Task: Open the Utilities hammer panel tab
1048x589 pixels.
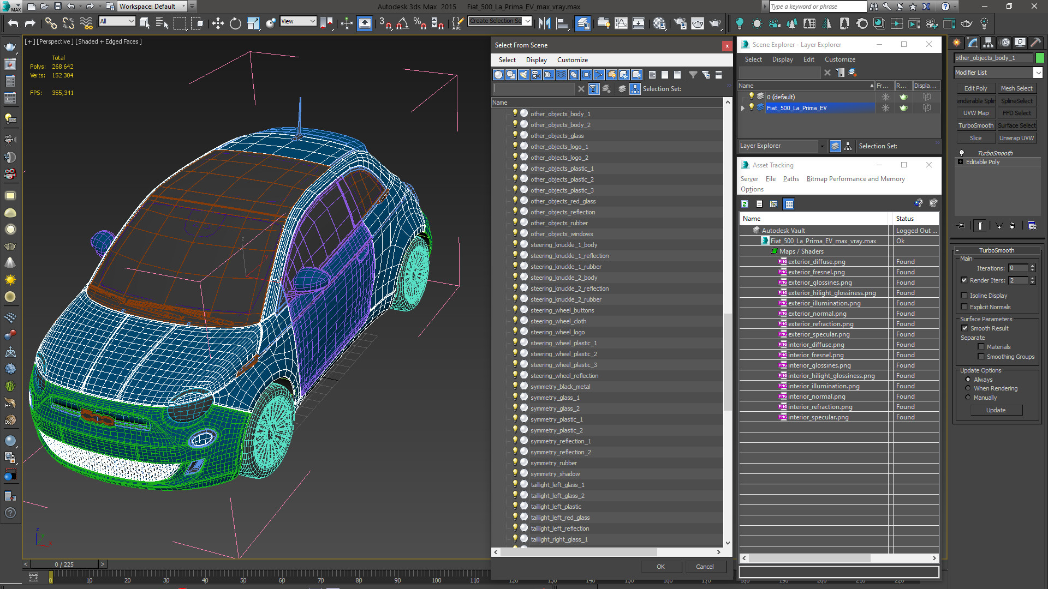Action: (1036, 43)
